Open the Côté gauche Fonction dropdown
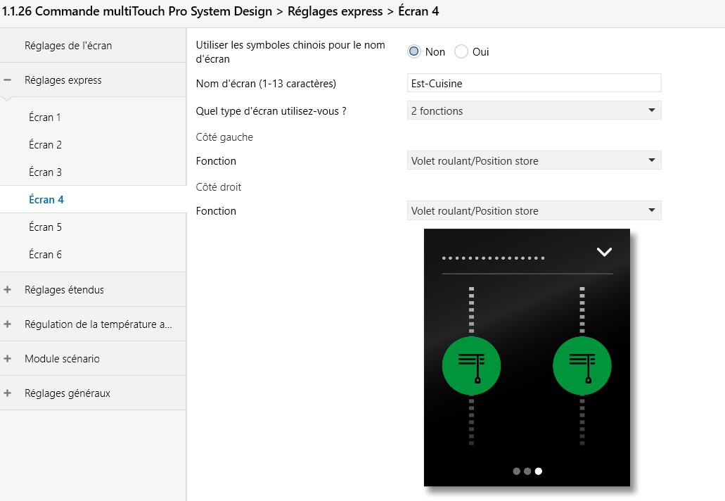 click(534, 160)
